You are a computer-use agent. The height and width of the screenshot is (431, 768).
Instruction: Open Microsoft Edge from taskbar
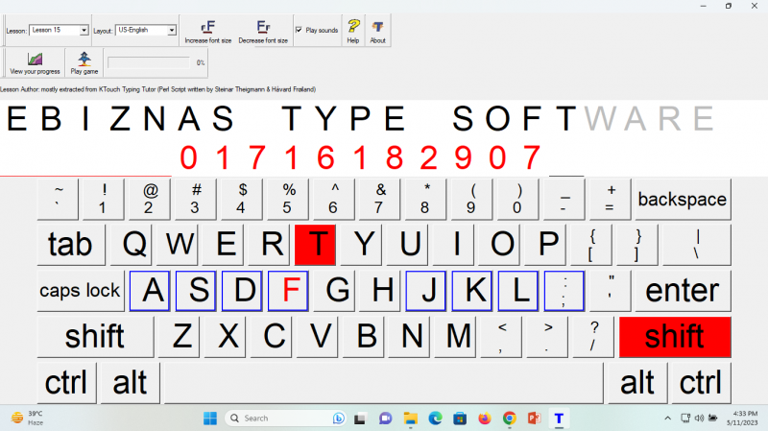pyautogui.click(x=435, y=419)
